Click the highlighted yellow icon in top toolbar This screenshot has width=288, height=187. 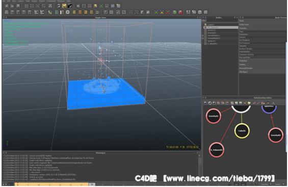64,6
